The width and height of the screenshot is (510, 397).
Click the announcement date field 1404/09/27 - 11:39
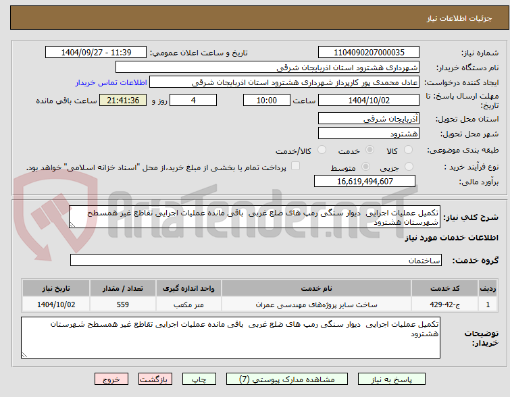click(96, 53)
